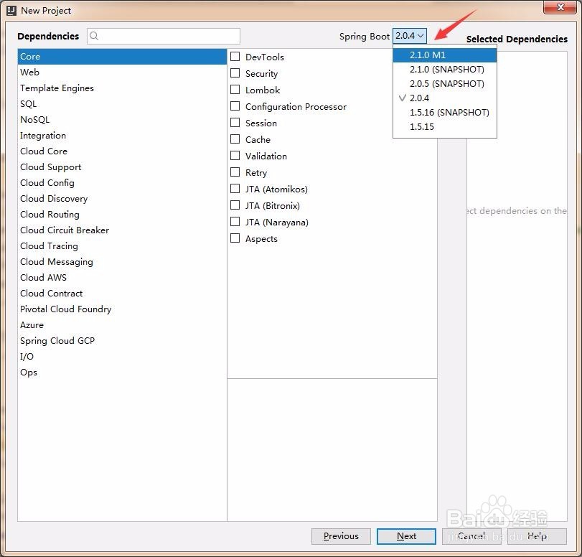Screen dimensions: 582x557
Task: Open Cloud Circuit Breaker category
Action: [x=122, y=230]
